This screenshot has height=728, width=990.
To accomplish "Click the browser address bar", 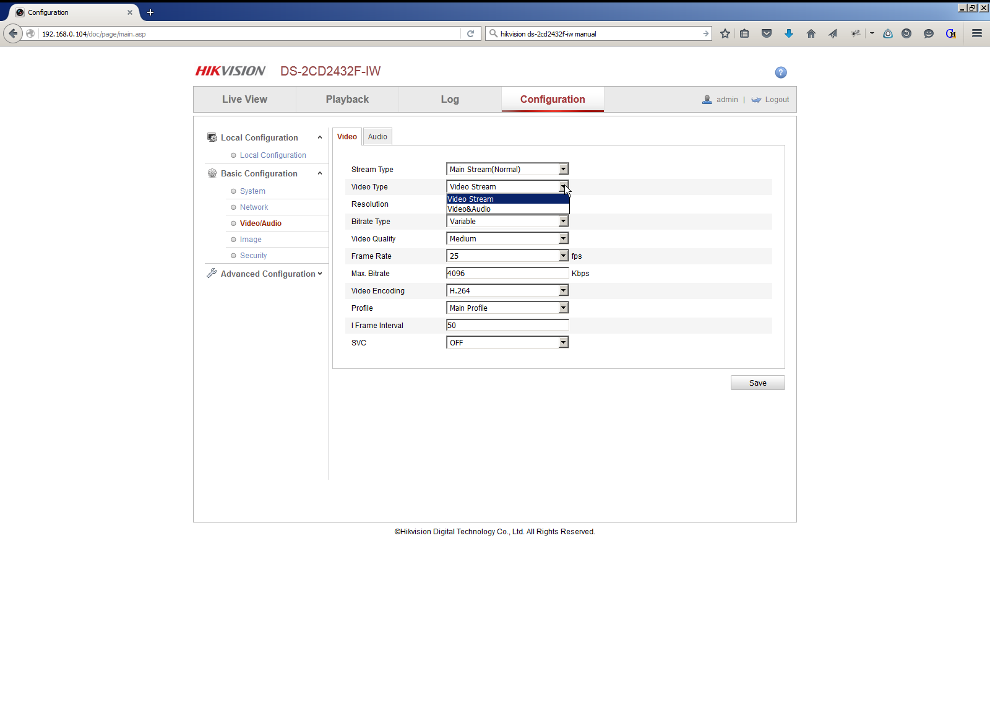I will click(250, 34).
